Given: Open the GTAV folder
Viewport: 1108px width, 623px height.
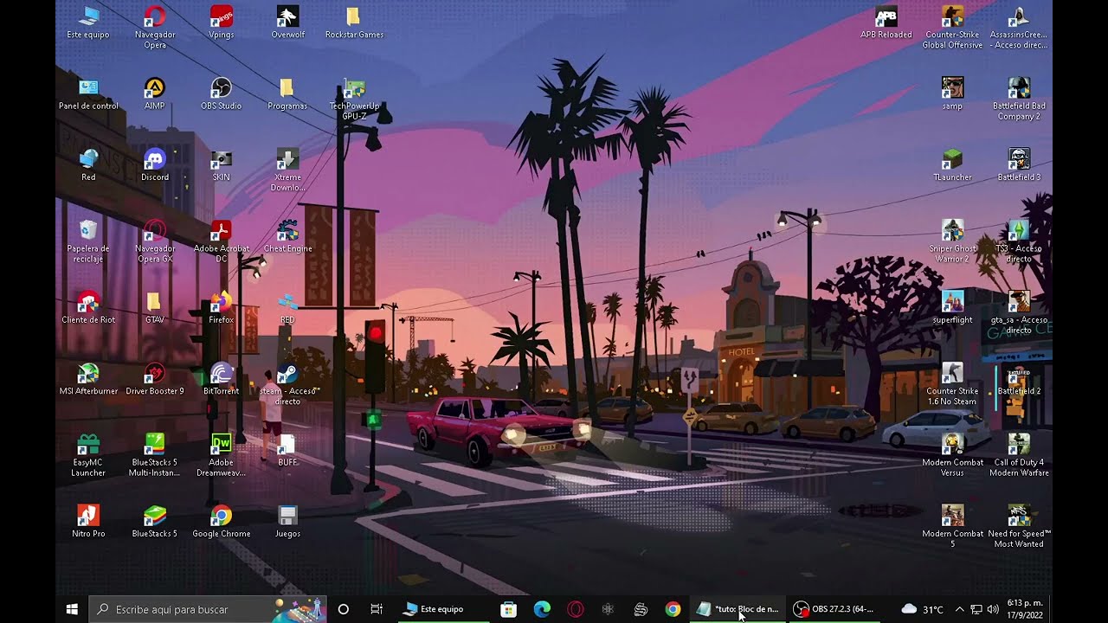Looking at the screenshot, I should 155,307.
